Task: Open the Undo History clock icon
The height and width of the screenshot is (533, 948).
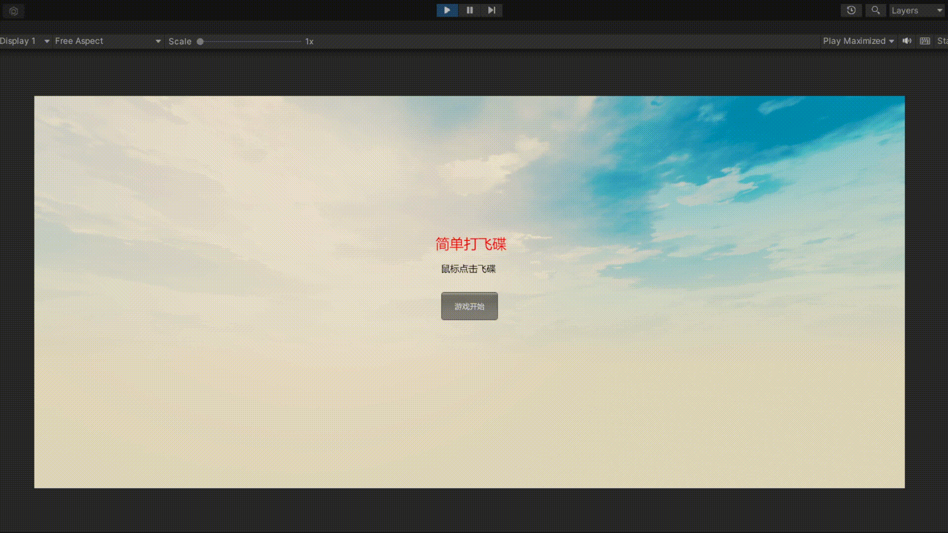Action: click(851, 10)
